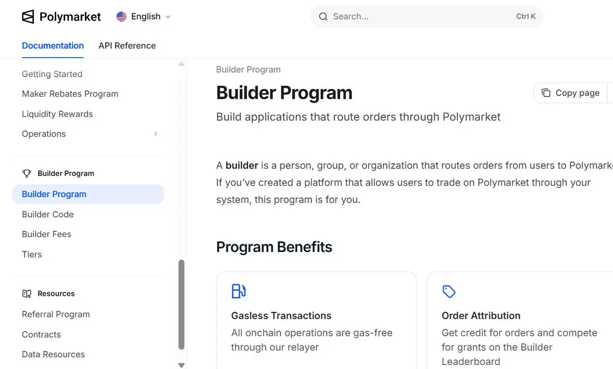
Task: Select Builder Program highlighted sidebar item
Action: [88, 194]
